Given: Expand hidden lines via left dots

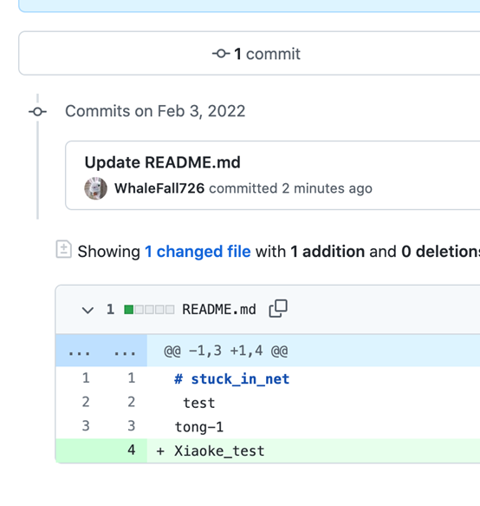Looking at the screenshot, I should click(79, 351).
